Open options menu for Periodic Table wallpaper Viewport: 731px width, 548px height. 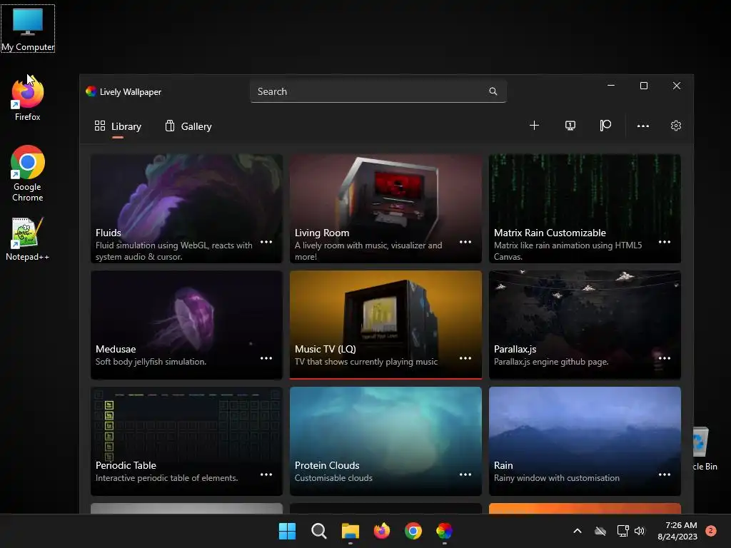[x=266, y=475]
